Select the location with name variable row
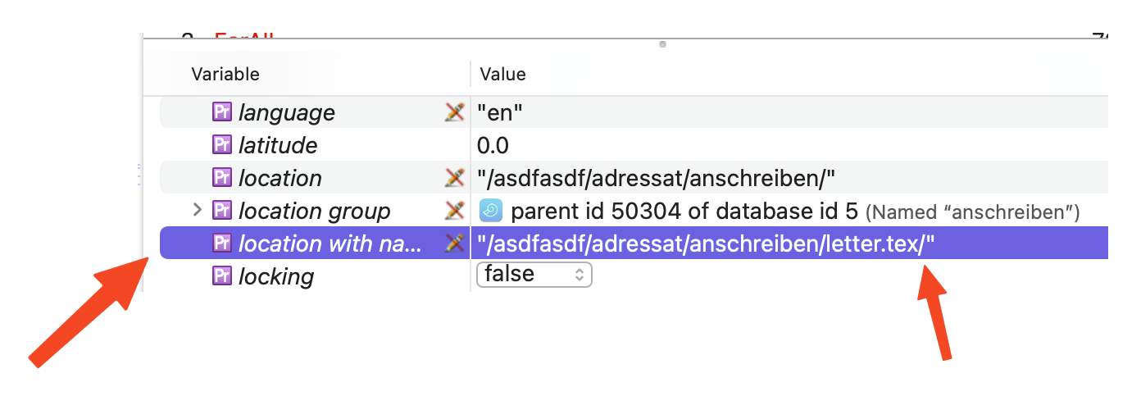The height and width of the screenshot is (396, 1141). [328, 244]
